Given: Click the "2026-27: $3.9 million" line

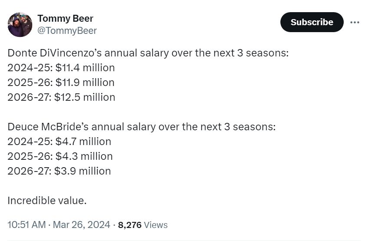Looking at the screenshot, I should (59, 171).
